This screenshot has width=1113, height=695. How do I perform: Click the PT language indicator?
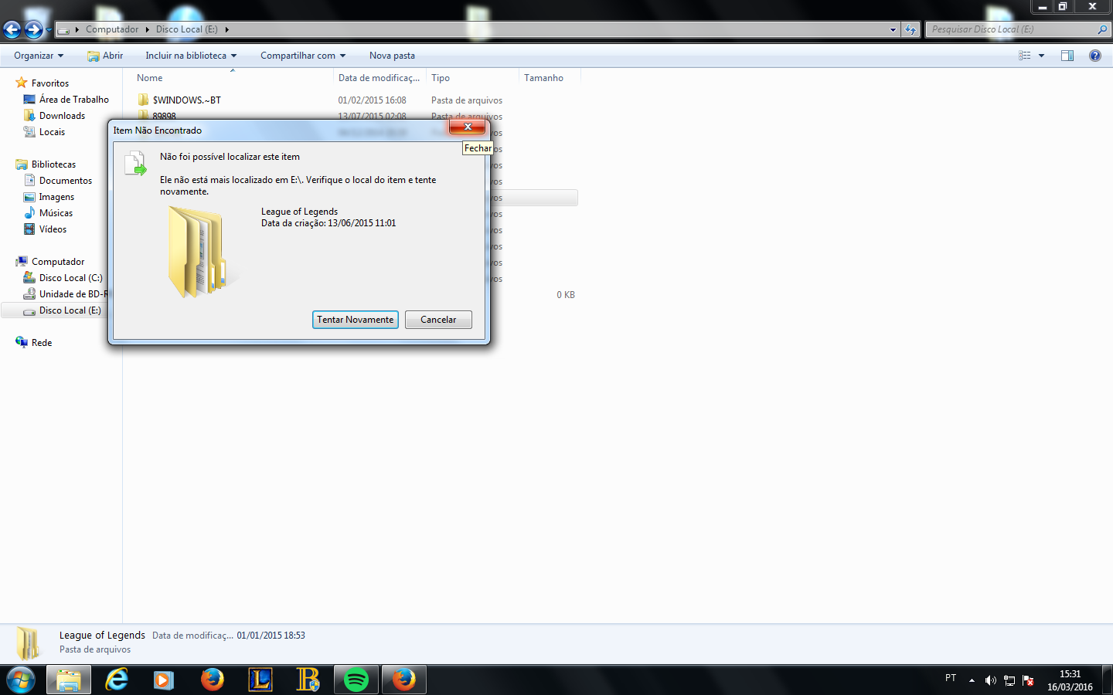(951, 678)
